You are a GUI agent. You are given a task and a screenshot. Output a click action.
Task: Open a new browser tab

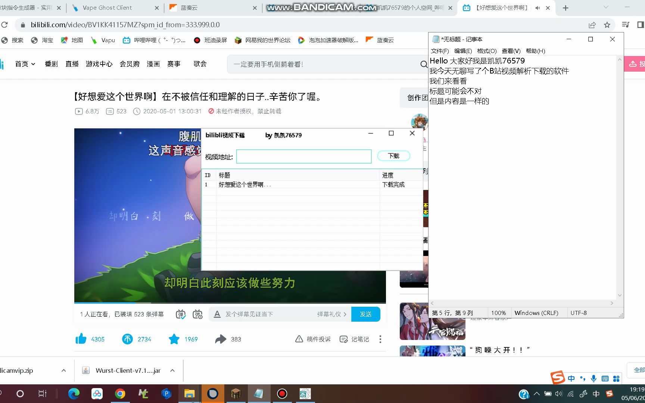click(565, 8)
